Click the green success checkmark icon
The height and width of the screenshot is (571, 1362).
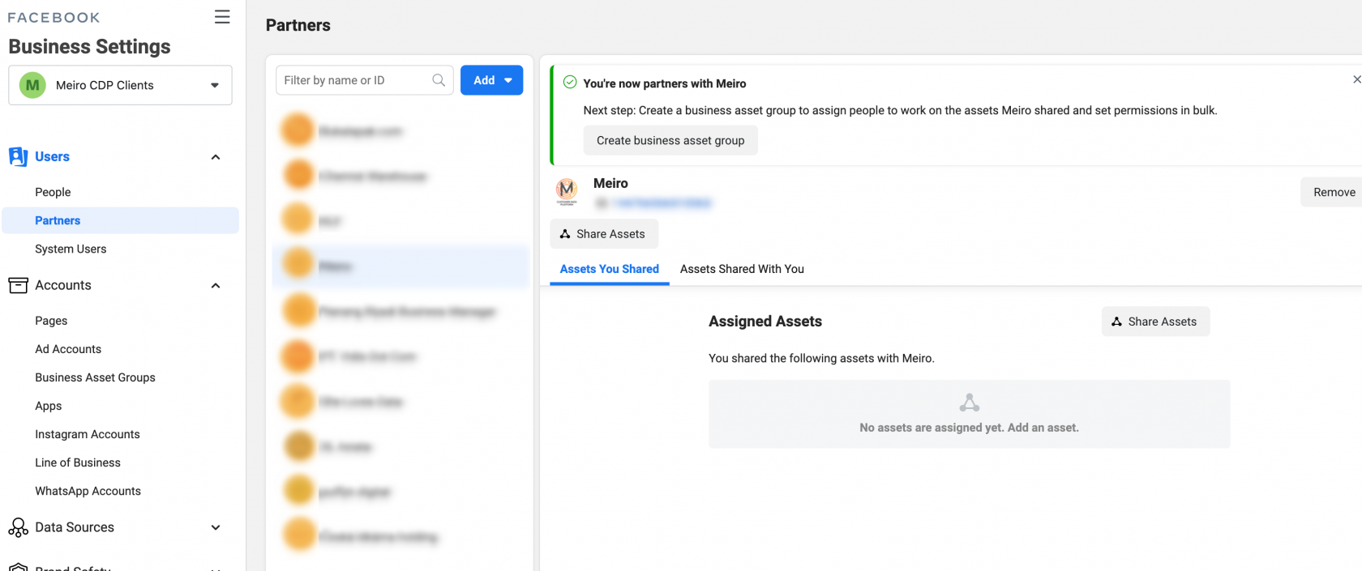click(570, 83)
